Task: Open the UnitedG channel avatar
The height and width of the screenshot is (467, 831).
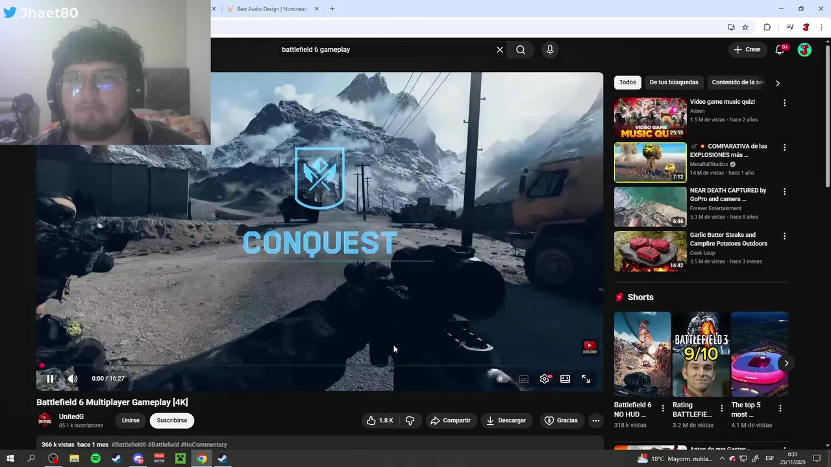Action: coord(45,420)
